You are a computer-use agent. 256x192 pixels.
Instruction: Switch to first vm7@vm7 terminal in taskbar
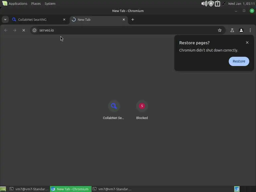(29, 189)
